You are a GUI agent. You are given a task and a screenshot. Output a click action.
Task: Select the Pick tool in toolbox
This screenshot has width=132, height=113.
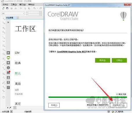pyautogui.click(x=4, y=18)
